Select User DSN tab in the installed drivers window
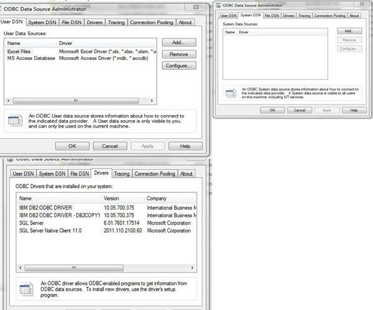 point(24,174)
